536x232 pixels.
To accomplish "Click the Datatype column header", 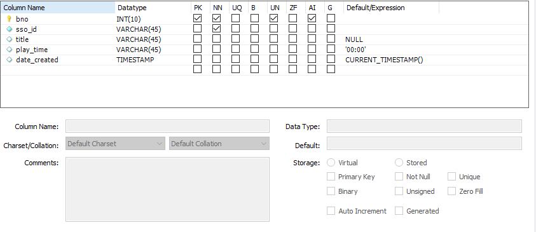I will click(153, 8).
